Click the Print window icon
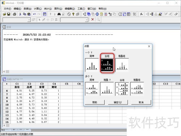The image size is (181, 136). (x=14, y=14)
